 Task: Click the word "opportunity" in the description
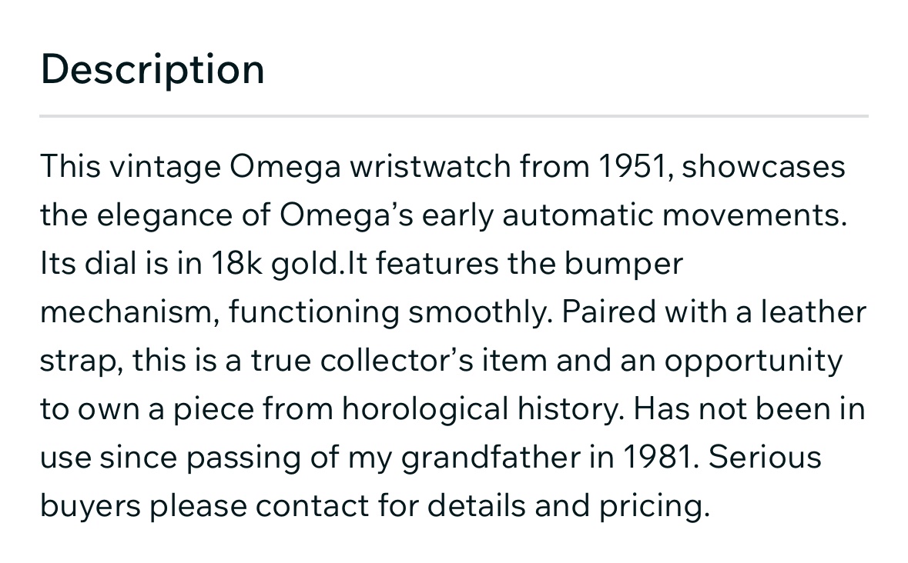[x=753, y=361]
